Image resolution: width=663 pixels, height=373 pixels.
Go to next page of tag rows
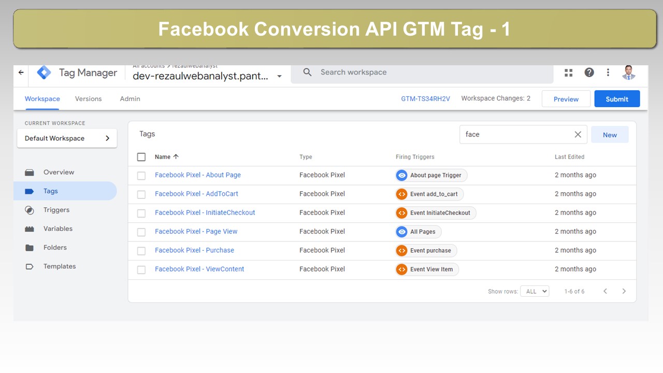[x=624, y=291]
